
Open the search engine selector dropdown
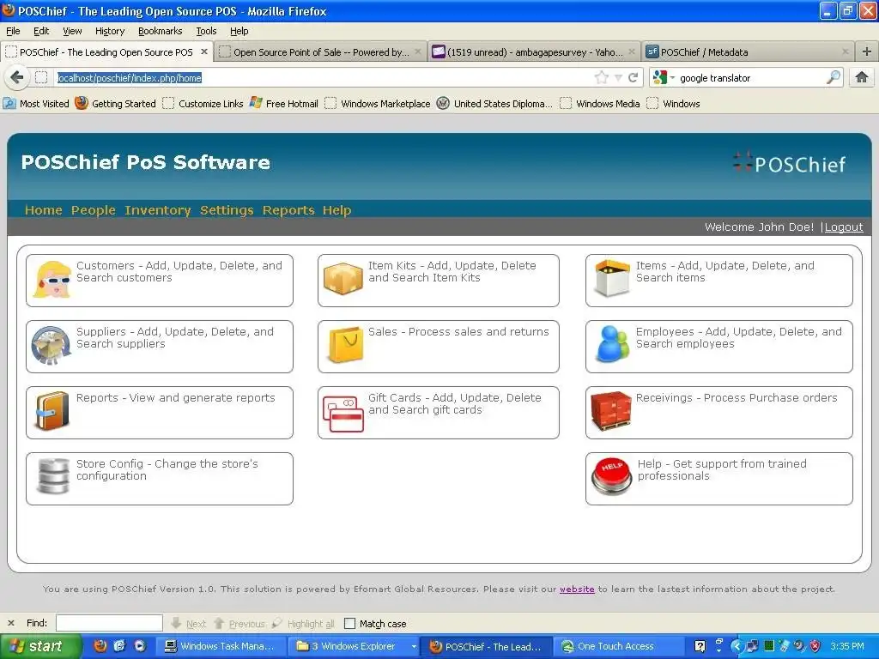point(664,77)
